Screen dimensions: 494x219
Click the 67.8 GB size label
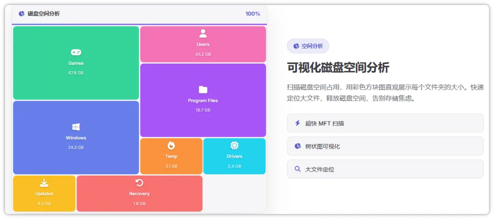click(x=76, y=73)
